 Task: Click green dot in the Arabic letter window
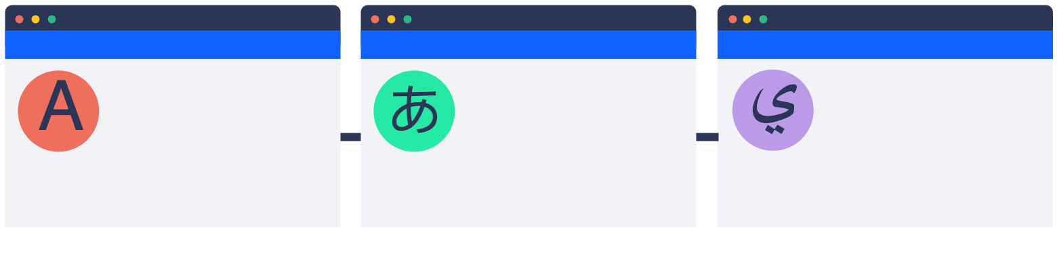tap(763, 19)
